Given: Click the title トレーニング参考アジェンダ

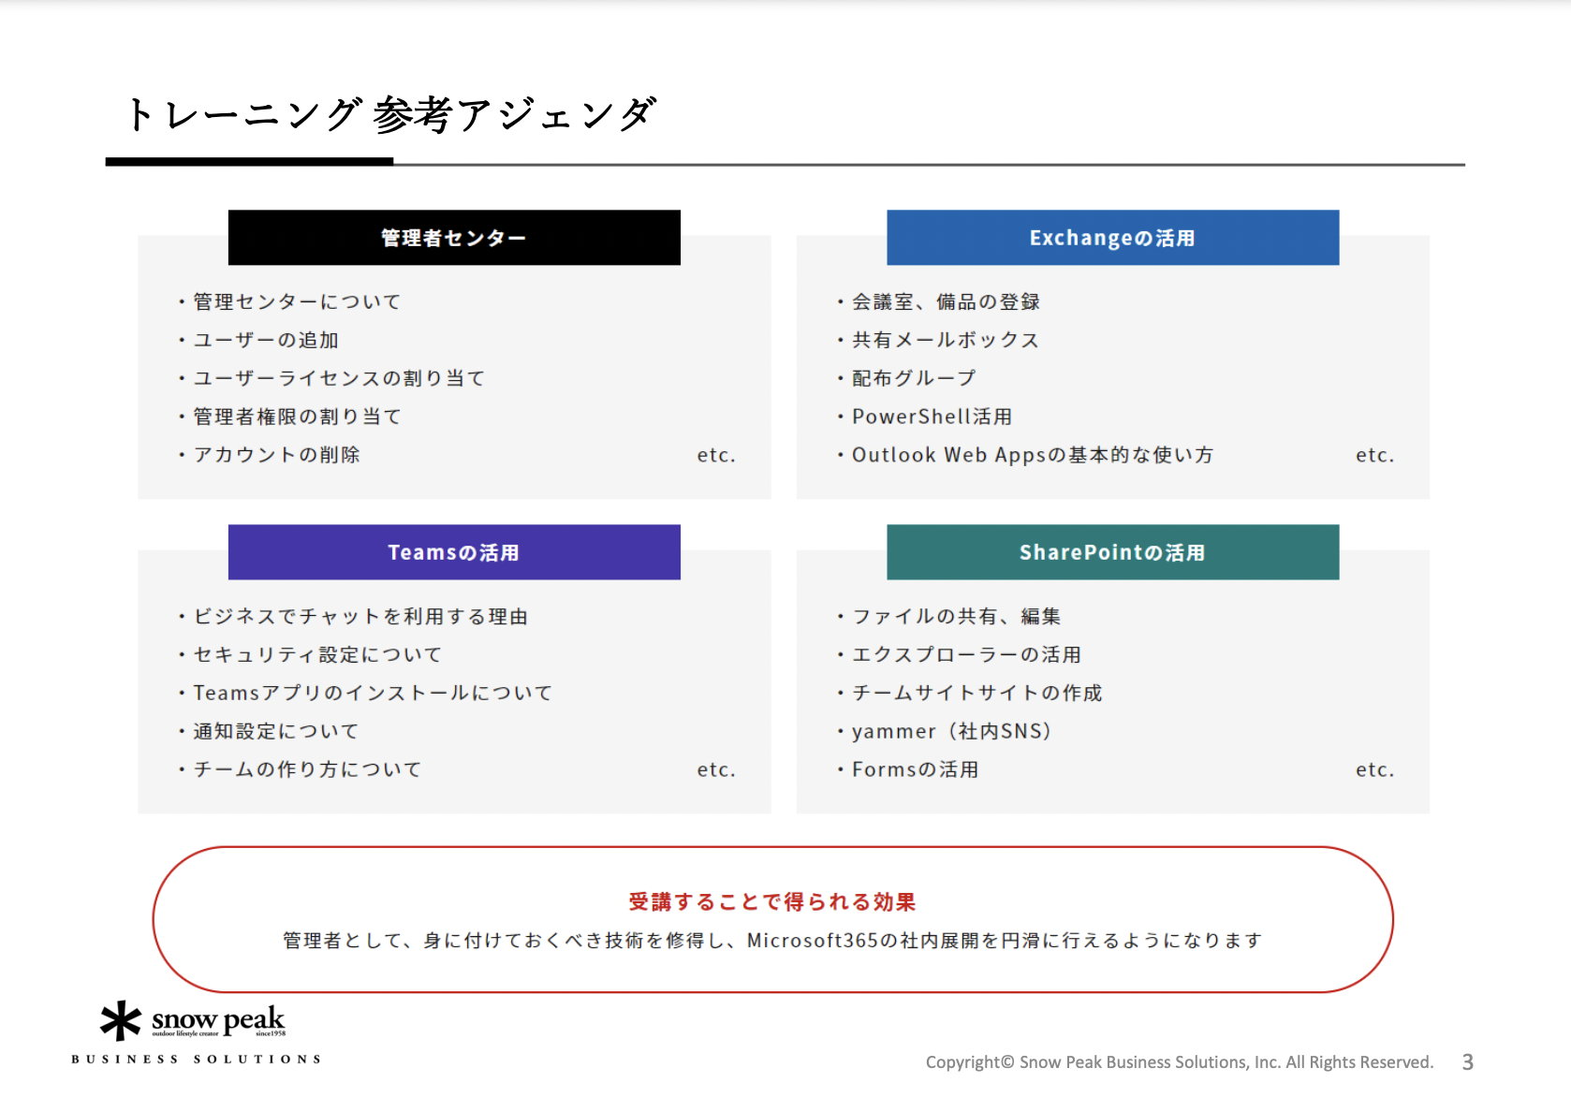Looking at the screenshot, I should (391, 114).
